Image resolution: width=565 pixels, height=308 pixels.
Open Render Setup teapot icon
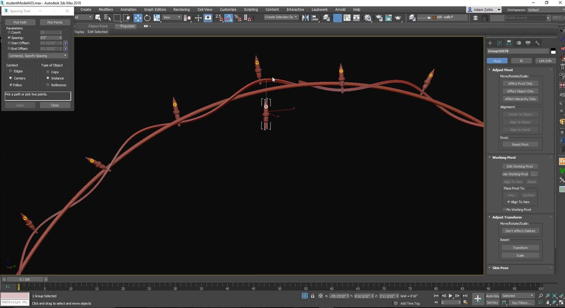378,18
